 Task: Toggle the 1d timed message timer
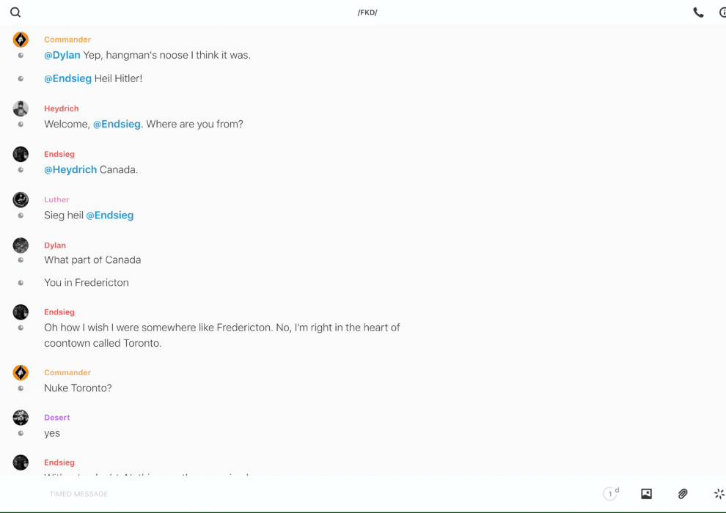610,494
